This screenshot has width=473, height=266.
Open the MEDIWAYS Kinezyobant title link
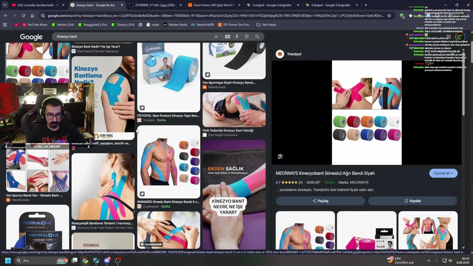pyautogui.click(x=325, y=173)
